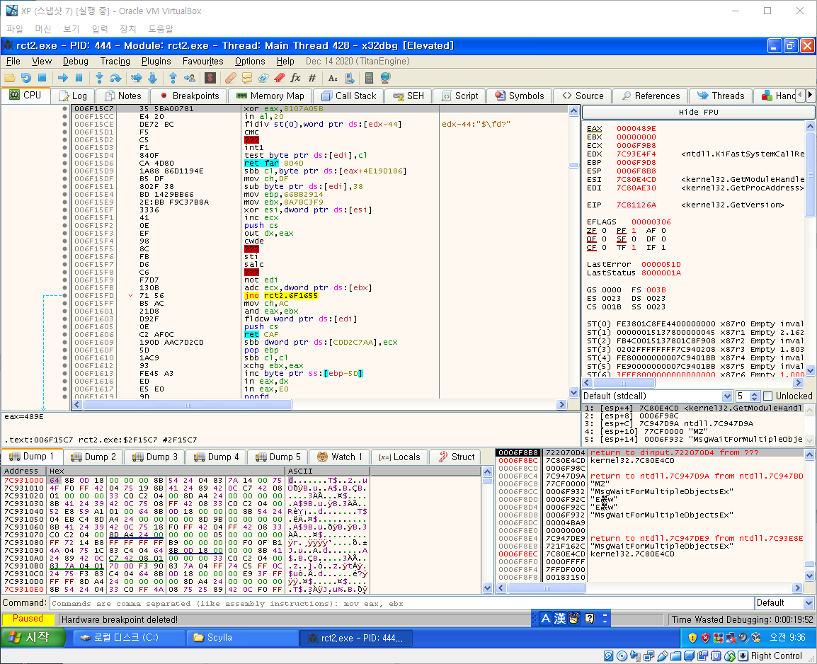Switch to the Call Stack tab
This screenshot has width=817, height=664.
click(349, 96)
